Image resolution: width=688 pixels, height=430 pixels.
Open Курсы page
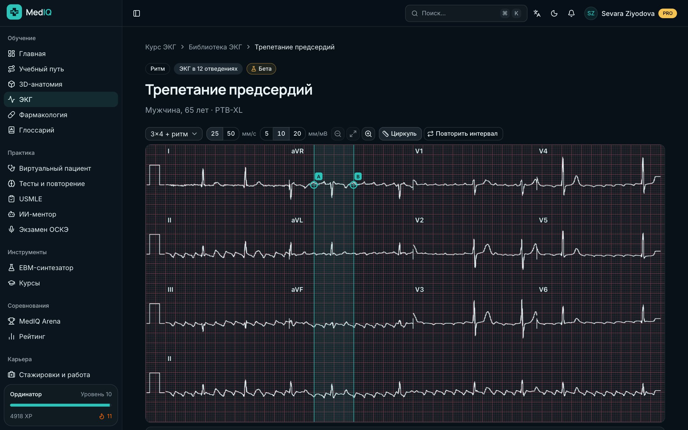pos(61,283)
